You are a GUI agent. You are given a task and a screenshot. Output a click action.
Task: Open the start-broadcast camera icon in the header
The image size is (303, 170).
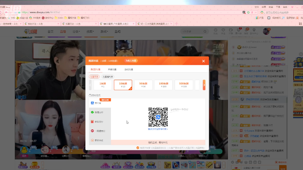pos(231,31)
